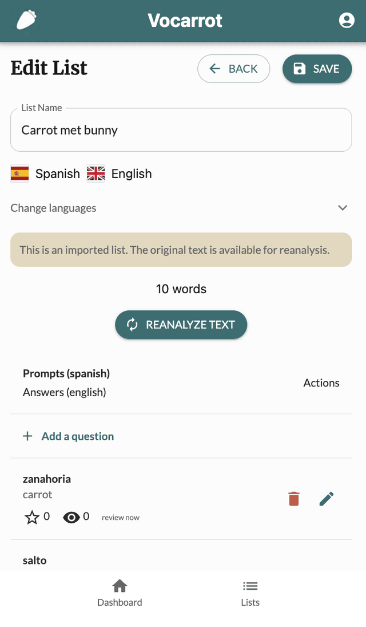Delete the zanahoria word with trash icon
The height and width of the screenshot is (627, 366).
[294, 498]
